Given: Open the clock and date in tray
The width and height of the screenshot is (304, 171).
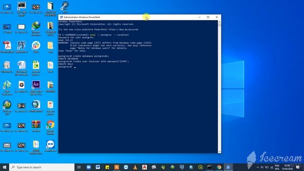Looking at the screenshot, I should tap(287, 167).
